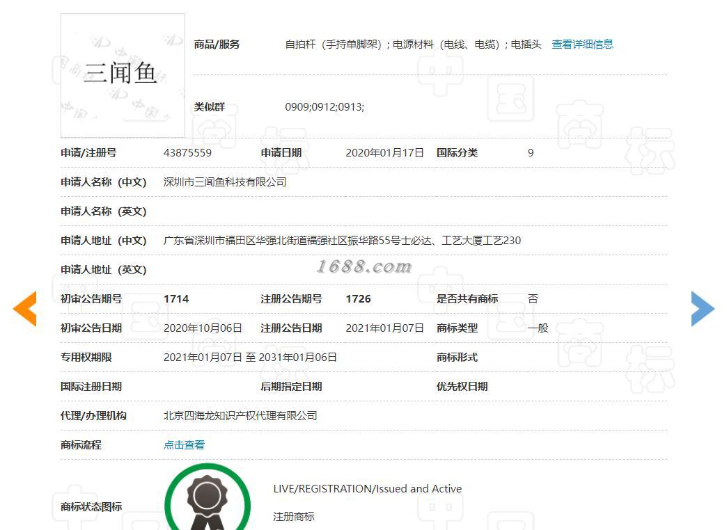The height and width of the screenshot is (530, 727).
Task: Open the 三闻鱼 trademark image thumbnail
Action: point(123,76)
